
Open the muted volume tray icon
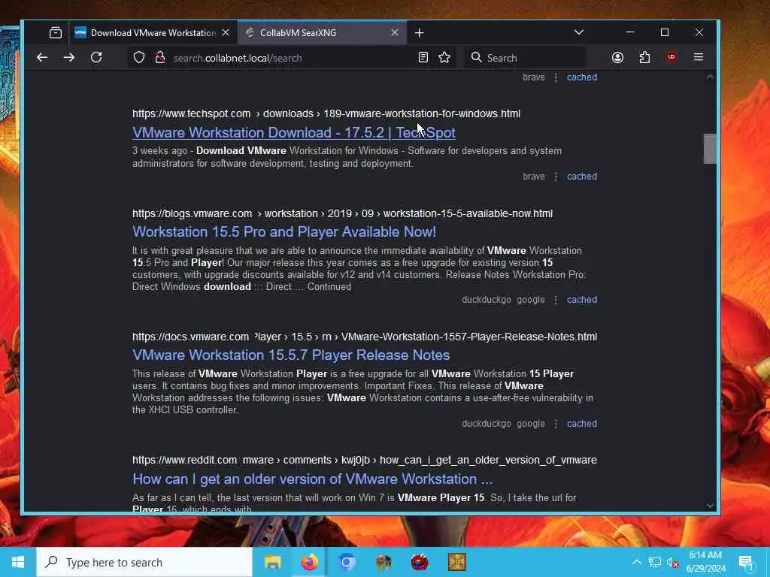tap(672, 562)
